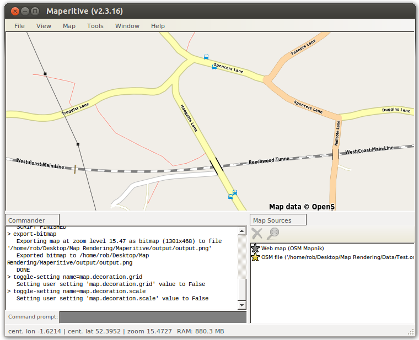Open the Help menu
The width and height of the screenshot is (419, 340).
click(x=158, y=26)
